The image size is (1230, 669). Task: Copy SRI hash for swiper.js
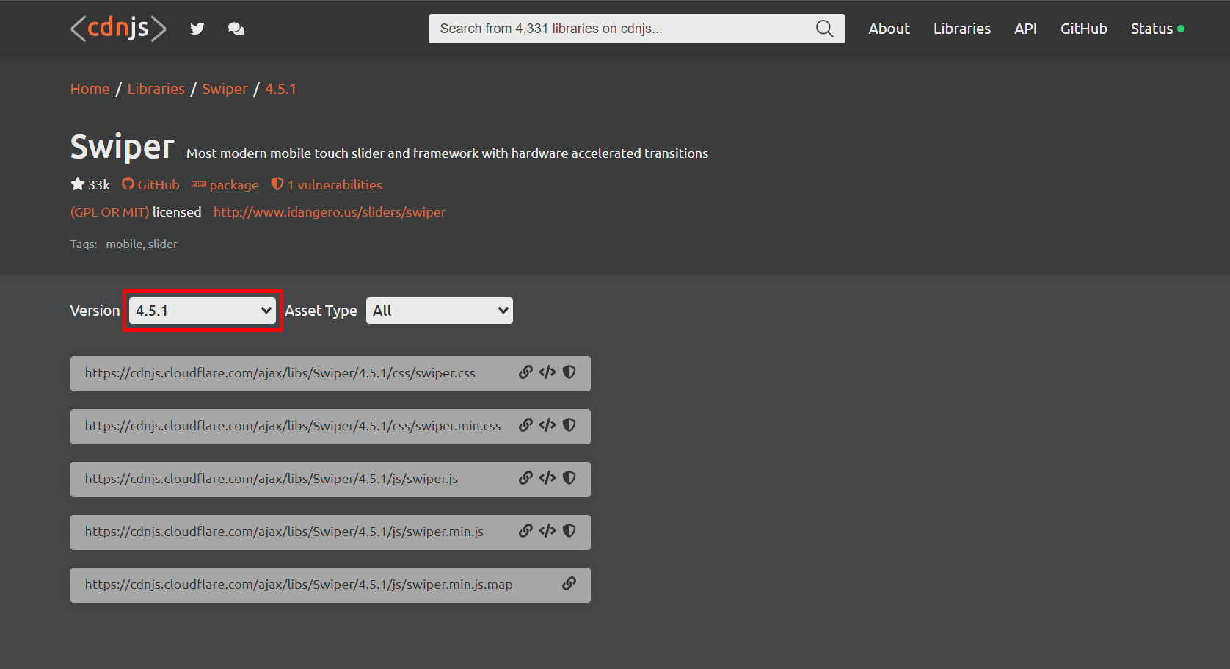[569, 478]
